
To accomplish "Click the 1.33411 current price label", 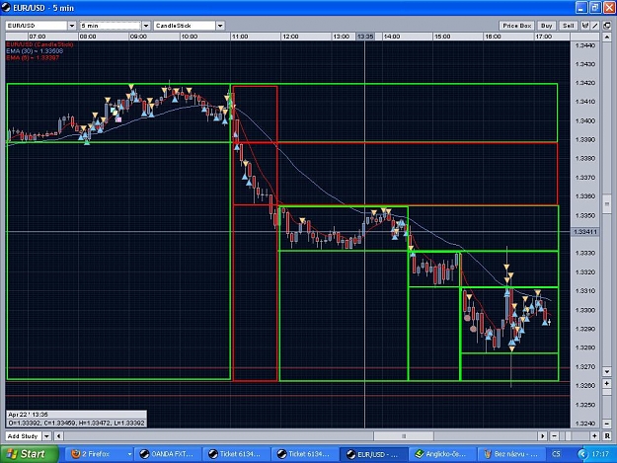I will tap(585, 232).
